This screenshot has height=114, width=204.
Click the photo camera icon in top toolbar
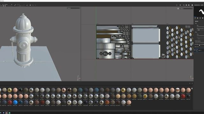186,5
